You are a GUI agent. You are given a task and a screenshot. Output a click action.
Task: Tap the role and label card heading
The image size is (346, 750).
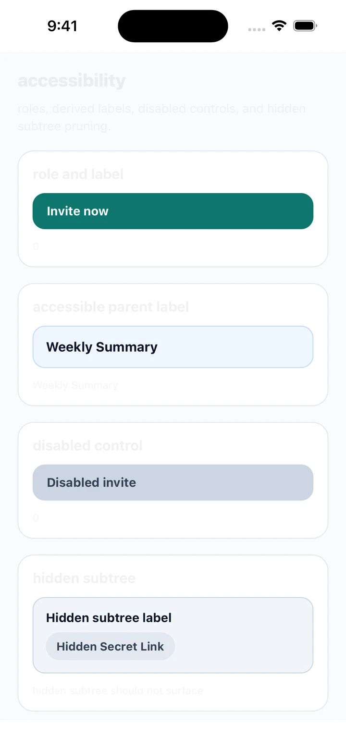coord(78,174)
